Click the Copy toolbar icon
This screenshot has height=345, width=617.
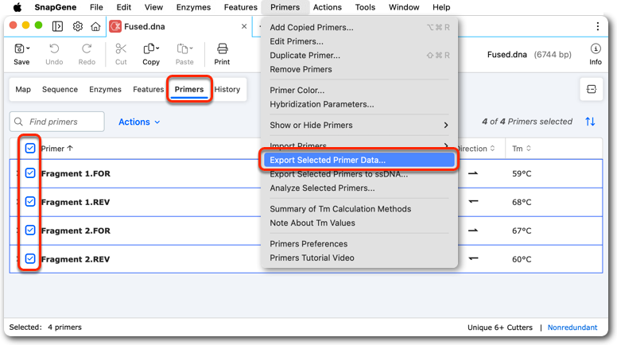[149, 48]
